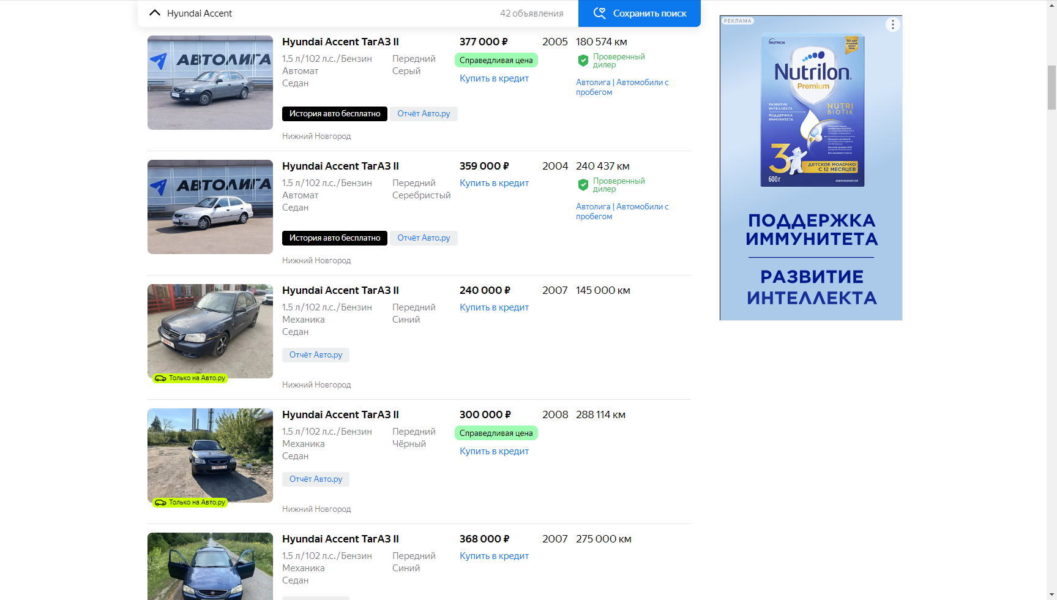
Task: Open Отчёт Авто.ру for the 2005 Accent
Action: pyautogui.click(x=424, y=114)
